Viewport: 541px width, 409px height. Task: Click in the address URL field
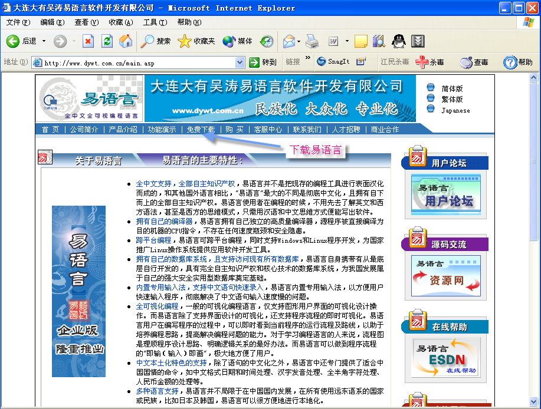(139, 62)
